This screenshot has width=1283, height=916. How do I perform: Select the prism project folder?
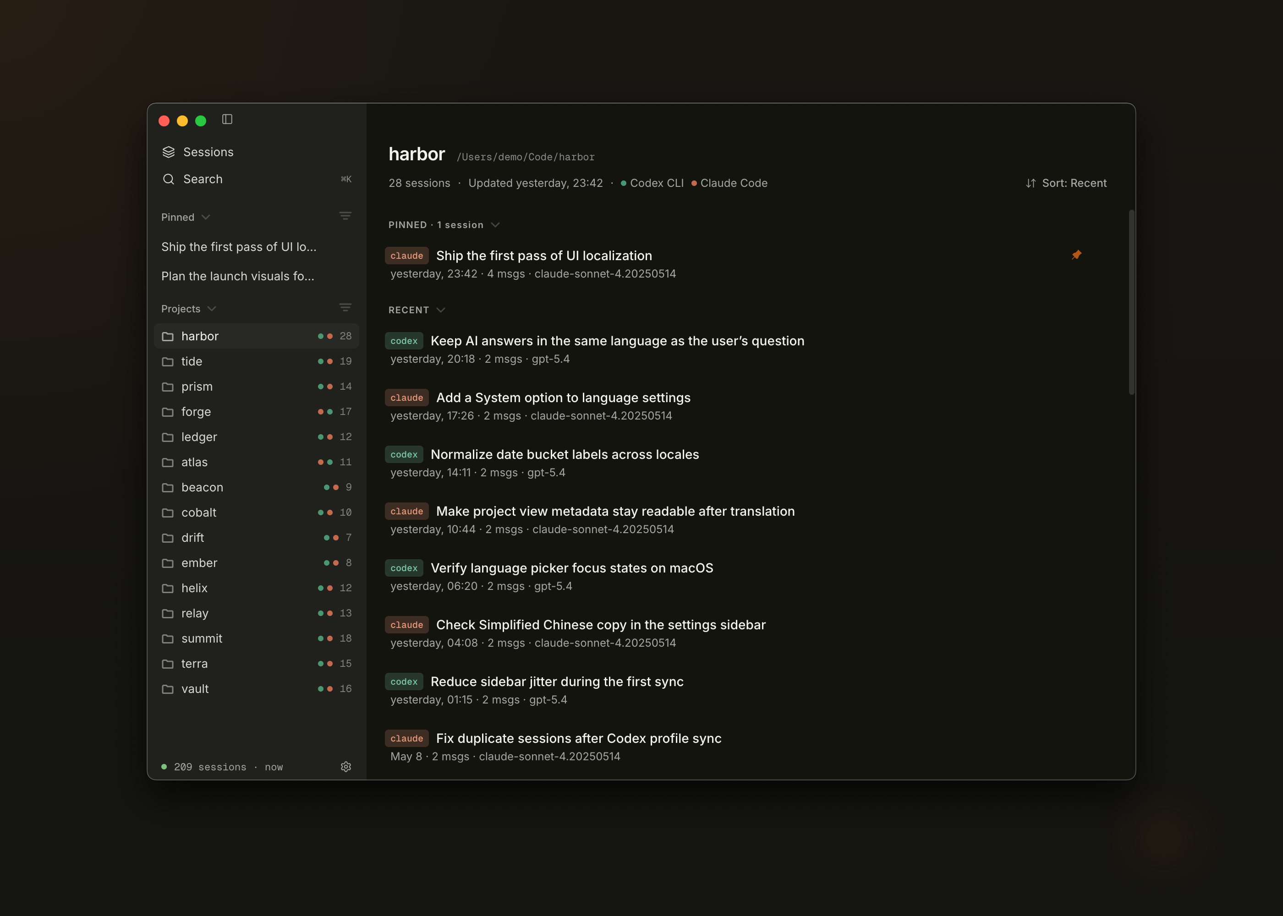click(257, 387)
